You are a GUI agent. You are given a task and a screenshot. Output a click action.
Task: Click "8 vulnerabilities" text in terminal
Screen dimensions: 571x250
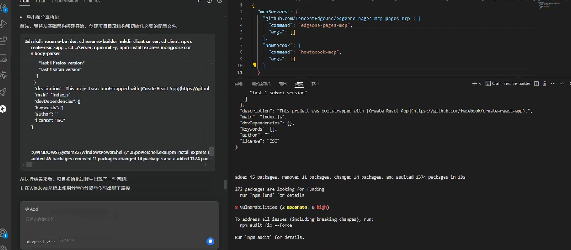[256, 207]
